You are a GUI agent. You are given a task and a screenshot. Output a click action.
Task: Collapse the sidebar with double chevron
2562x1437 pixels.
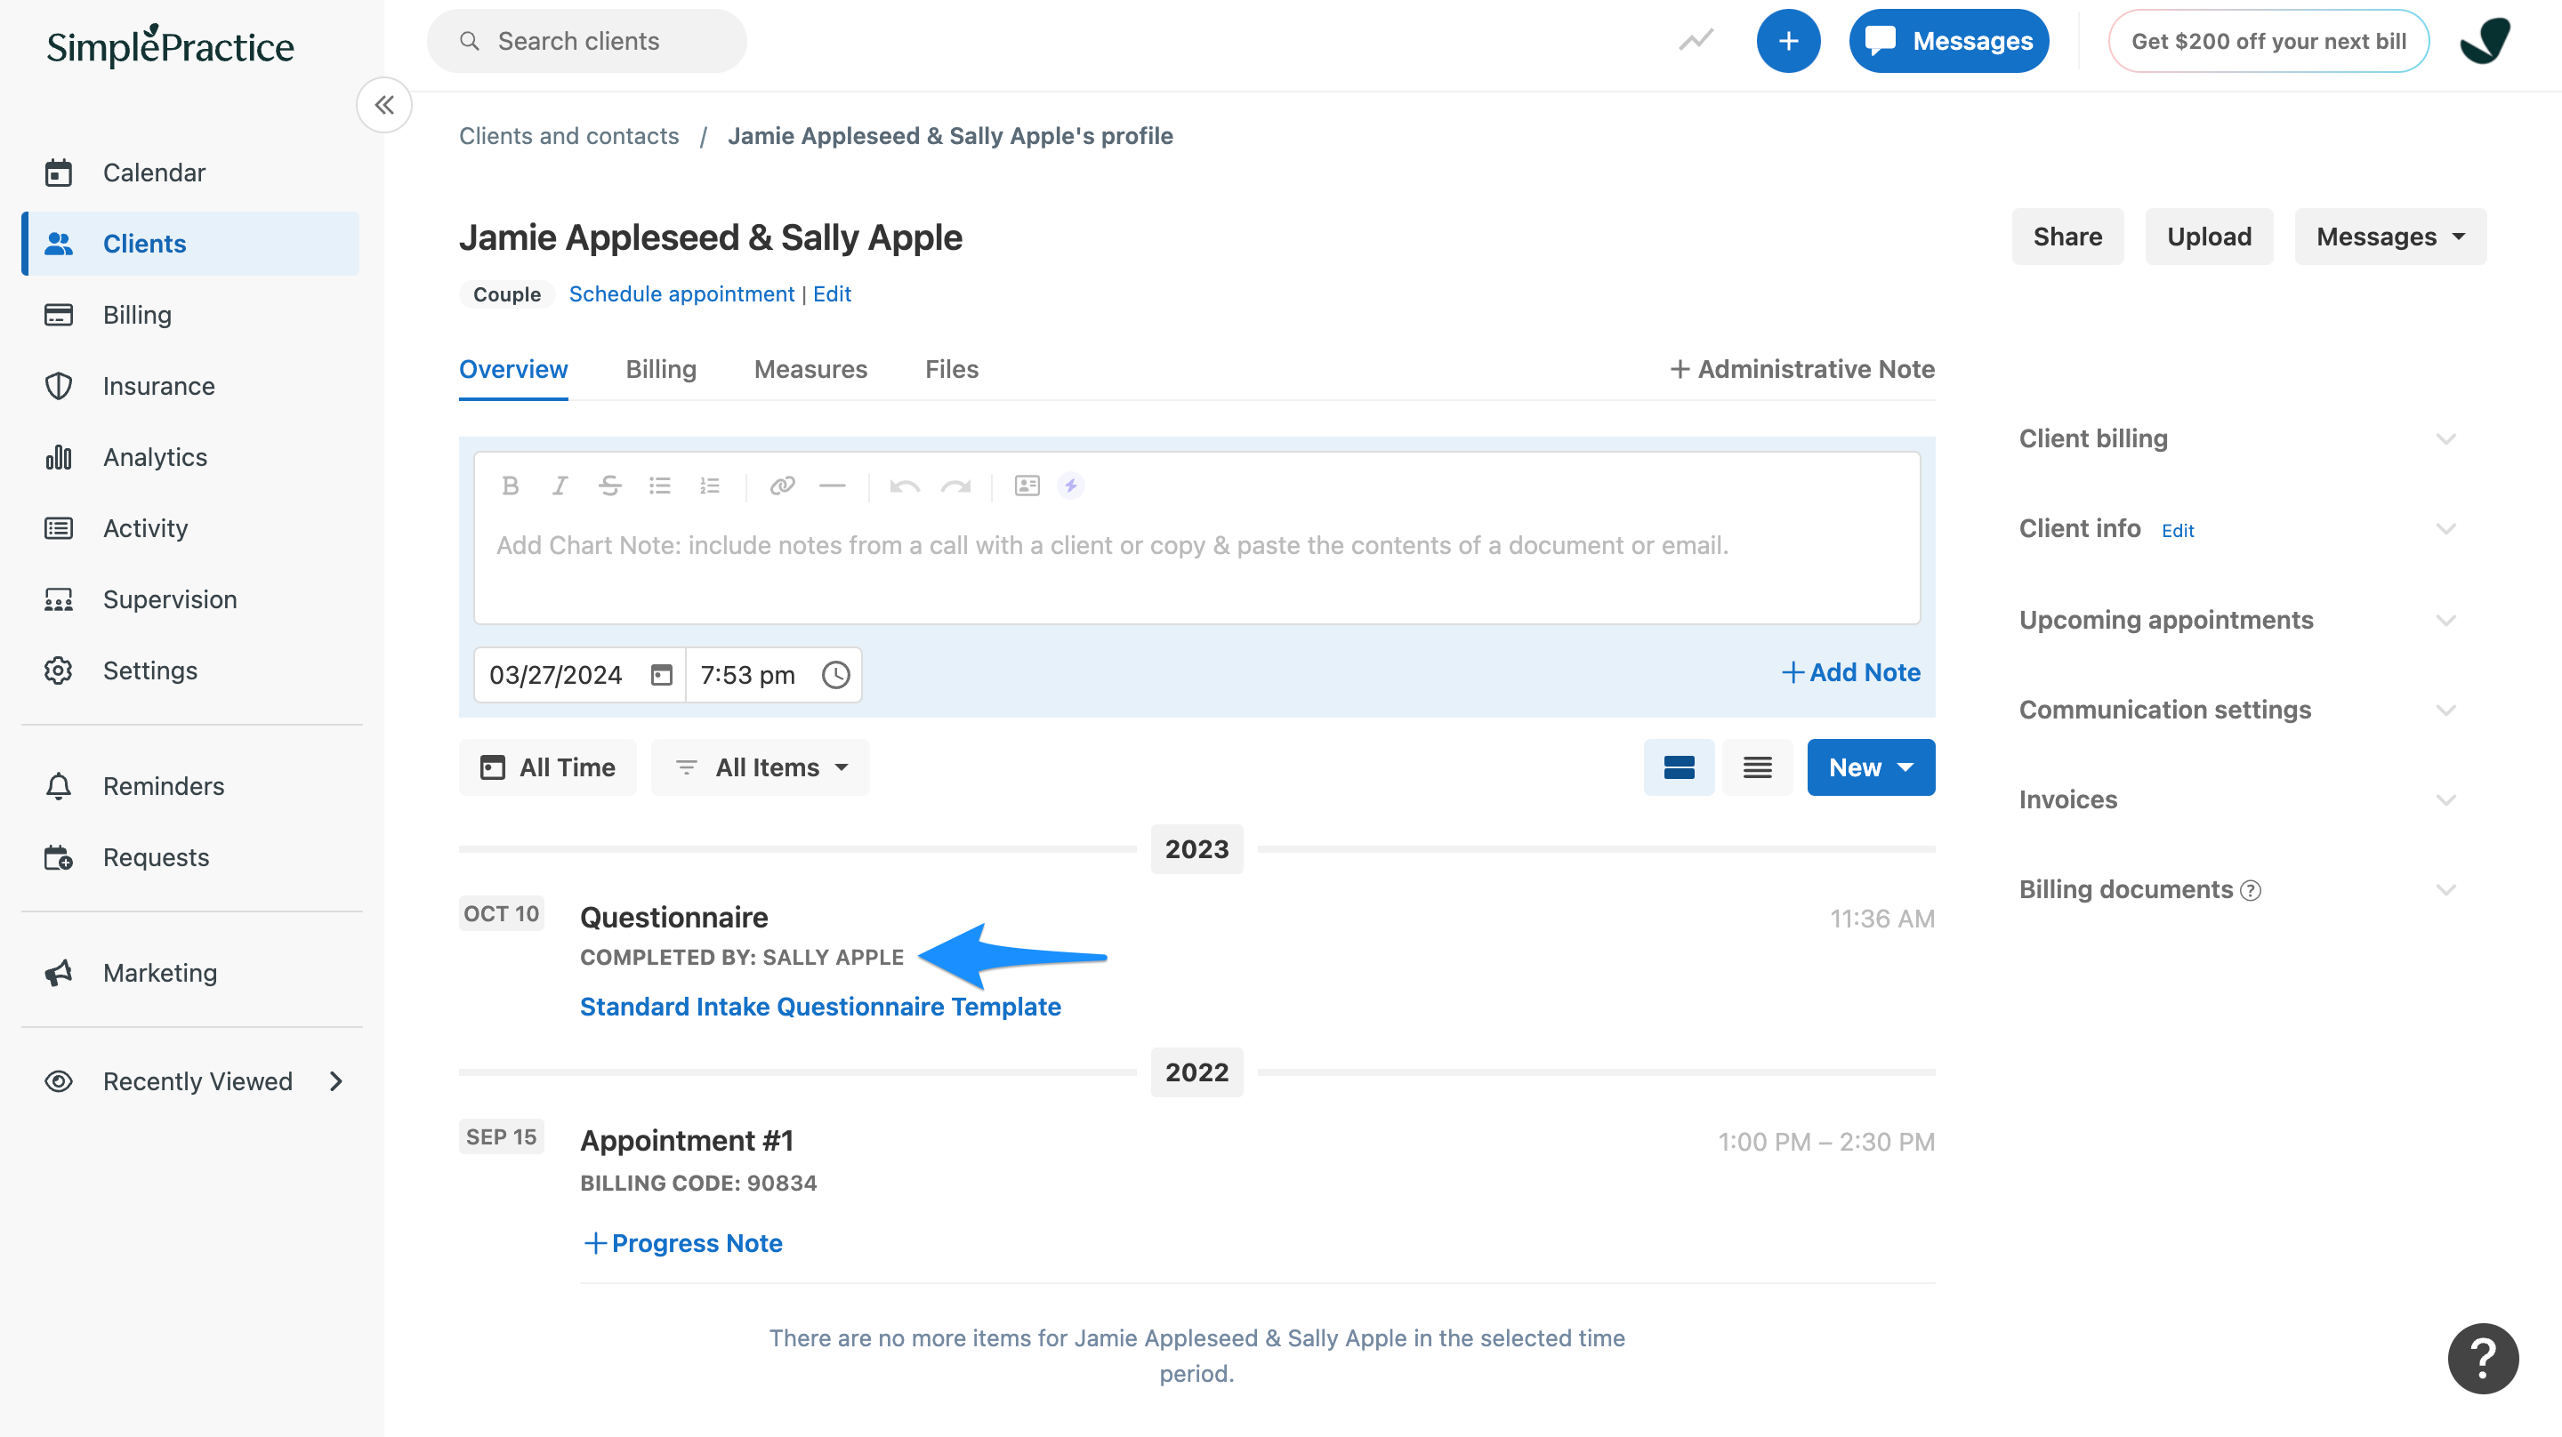point(384,104)
